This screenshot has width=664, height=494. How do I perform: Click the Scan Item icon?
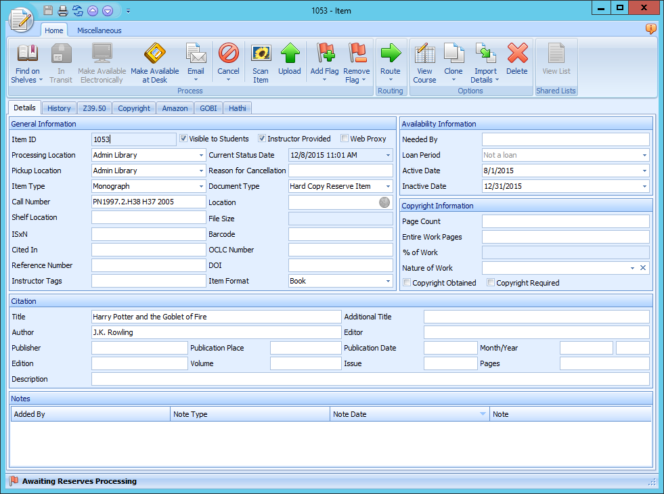click(x=261, y=62)
